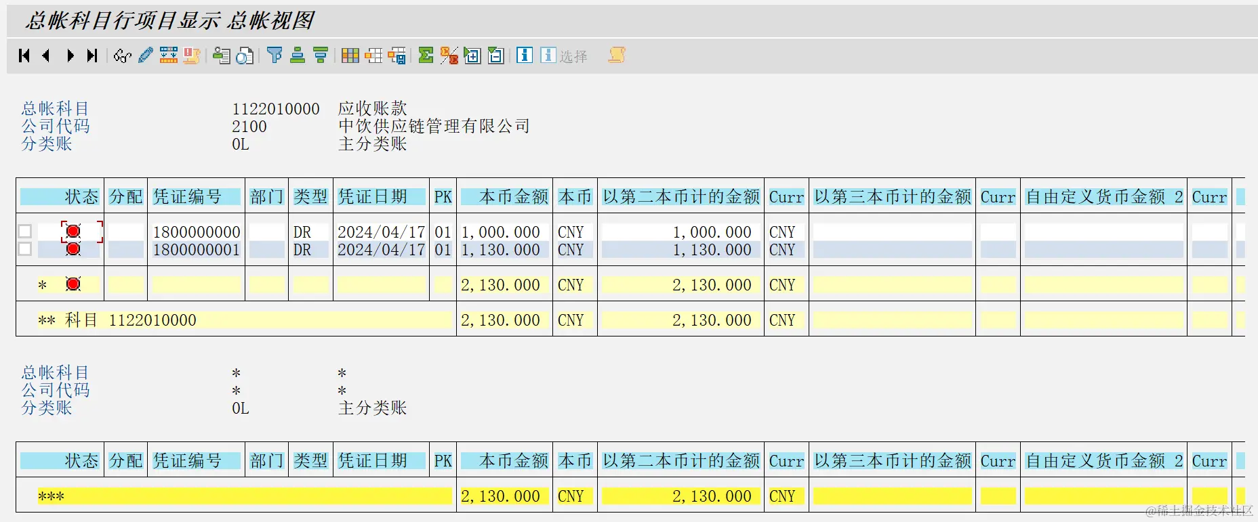The width and height of the screenshot is (1258, 522).
Task: Click red status icon of 1800000001
Action: click(73, 249)
